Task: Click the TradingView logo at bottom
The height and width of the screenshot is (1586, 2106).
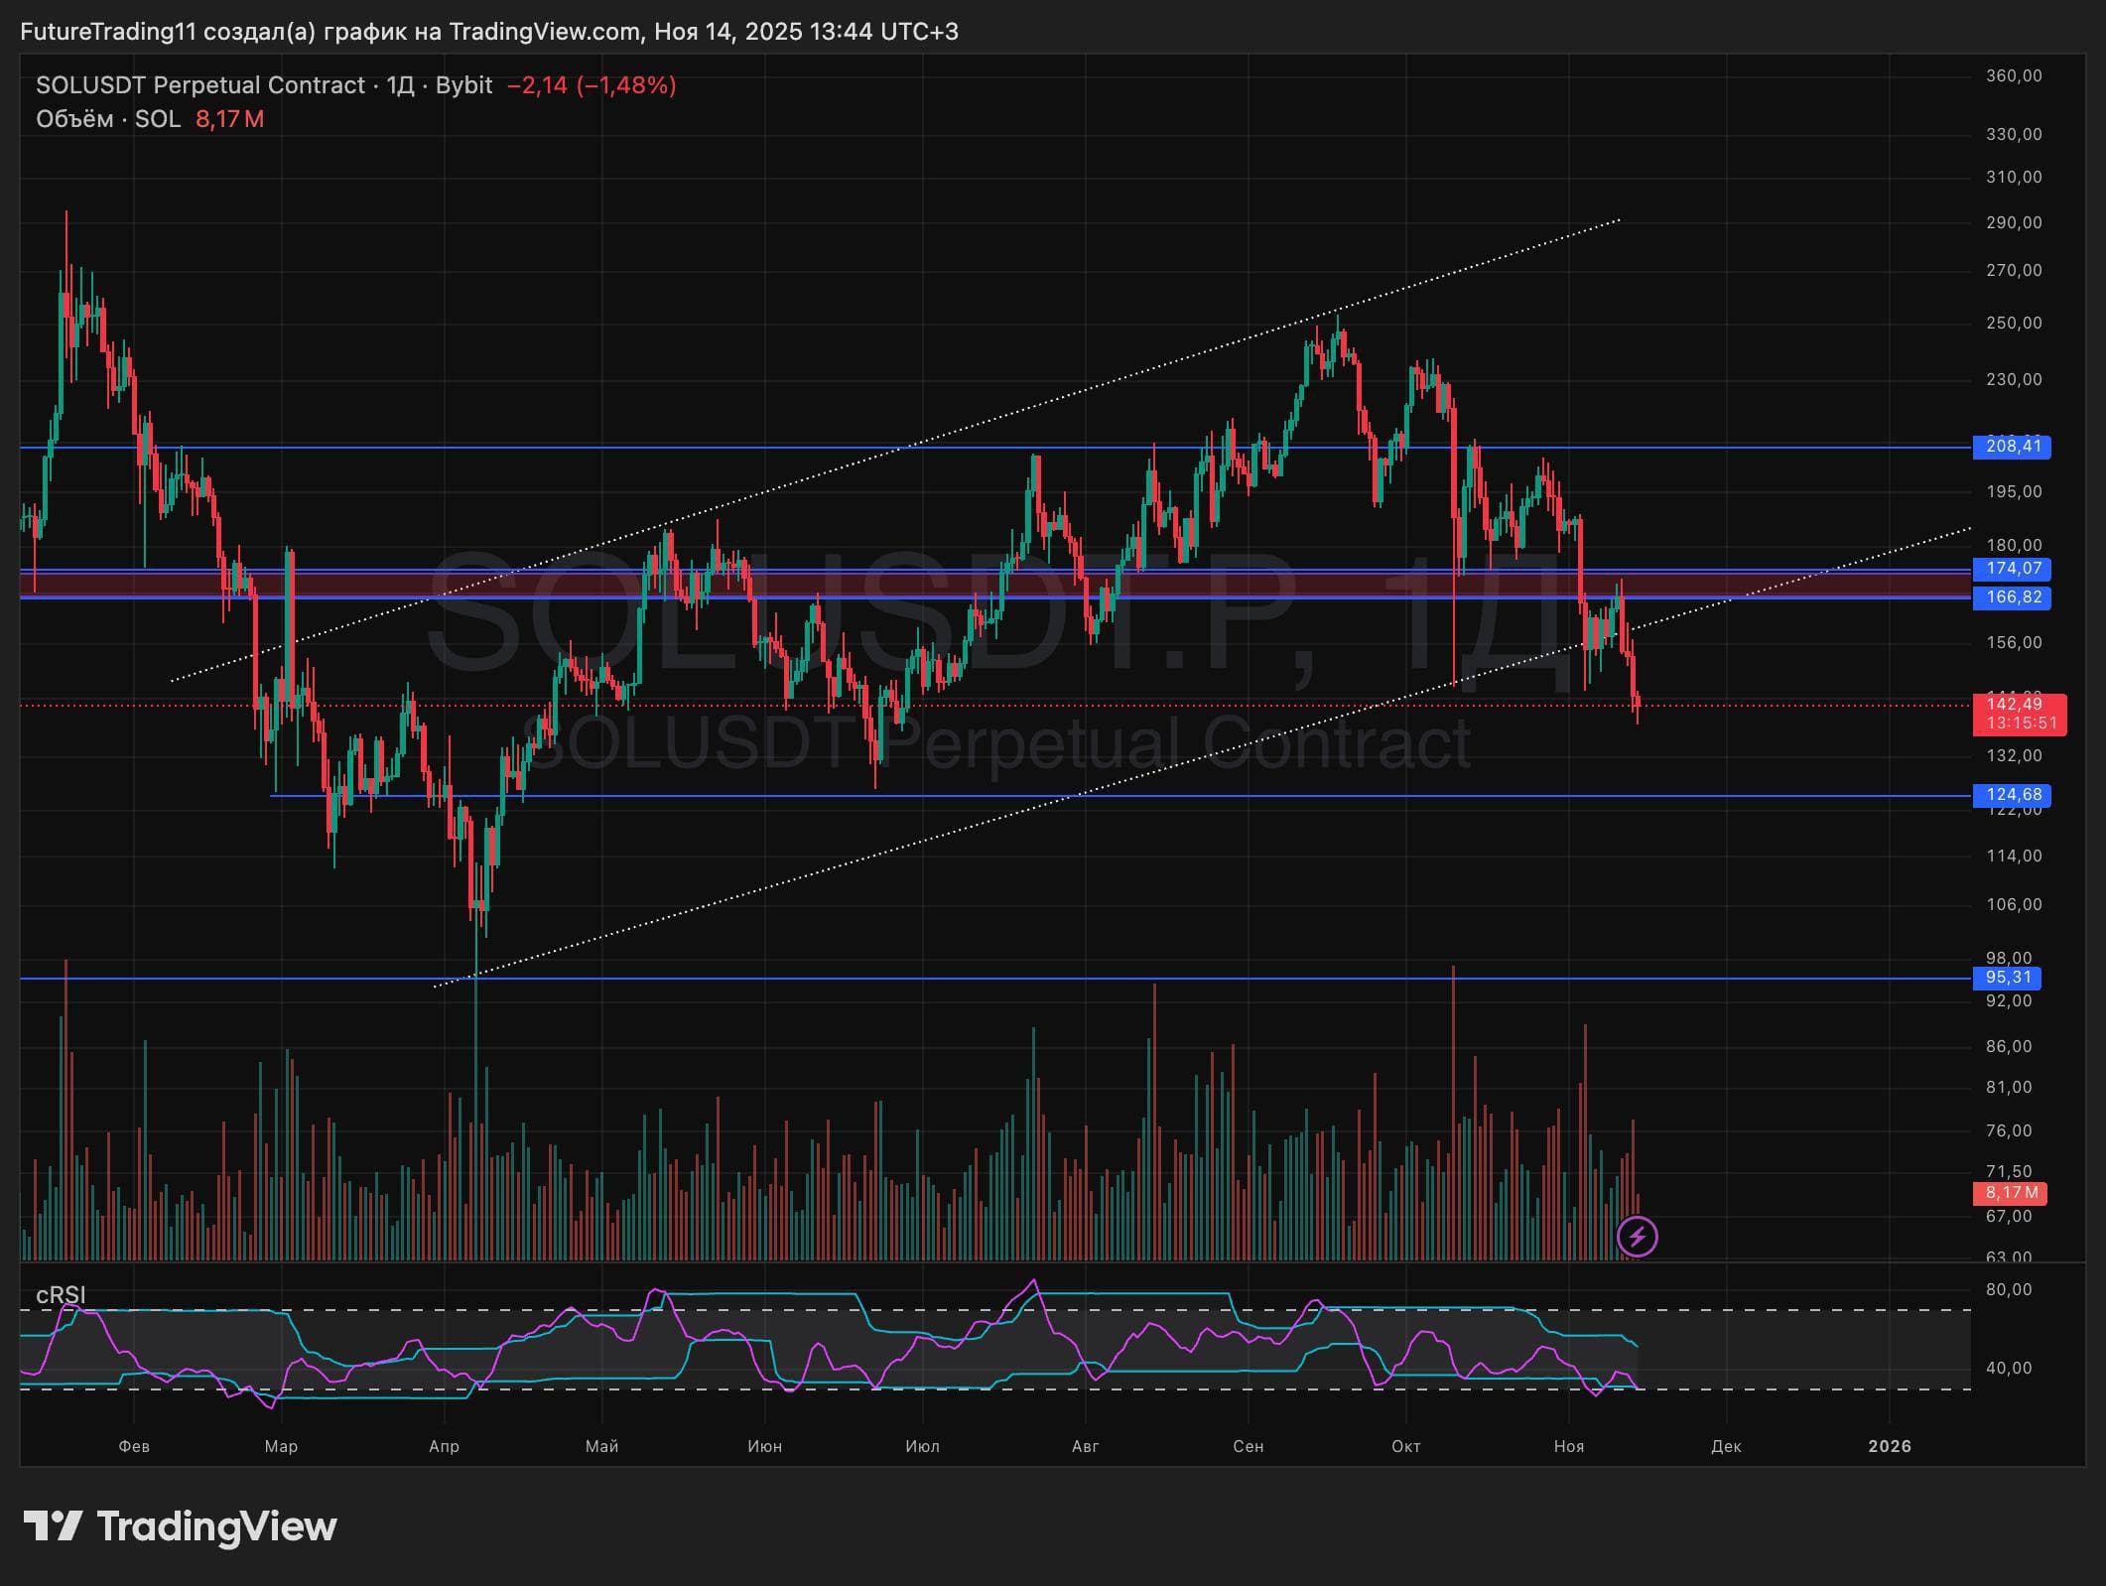Action: (x=180, y=1525)
